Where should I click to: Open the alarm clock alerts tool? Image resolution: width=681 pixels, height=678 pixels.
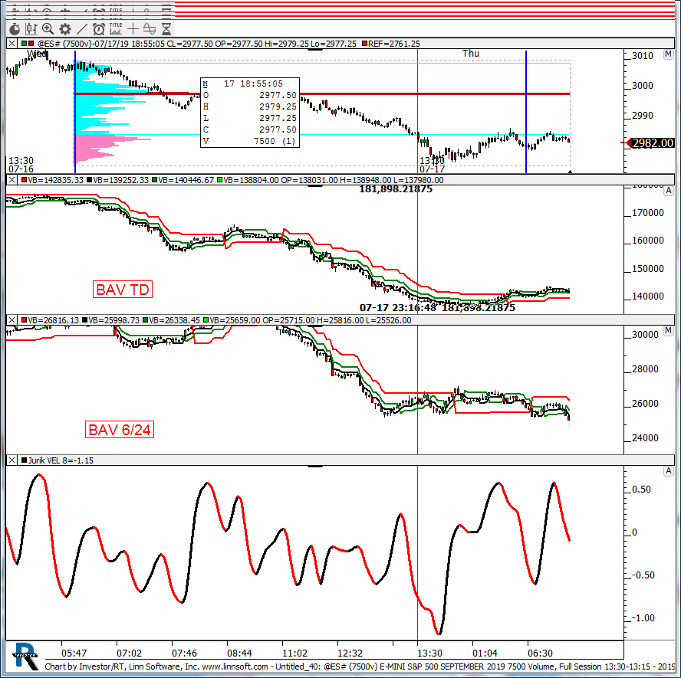click(x=99, y=30)
